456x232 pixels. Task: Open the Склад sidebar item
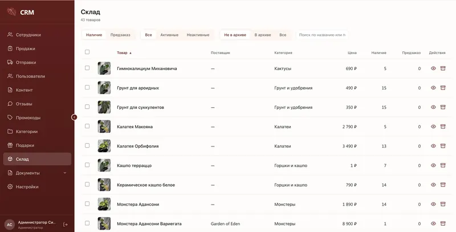37,159
